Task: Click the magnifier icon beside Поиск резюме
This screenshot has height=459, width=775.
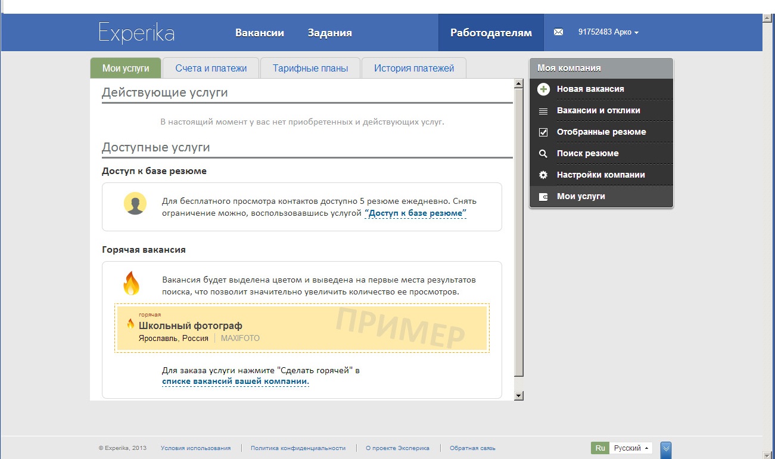Action: coord(543,154)
